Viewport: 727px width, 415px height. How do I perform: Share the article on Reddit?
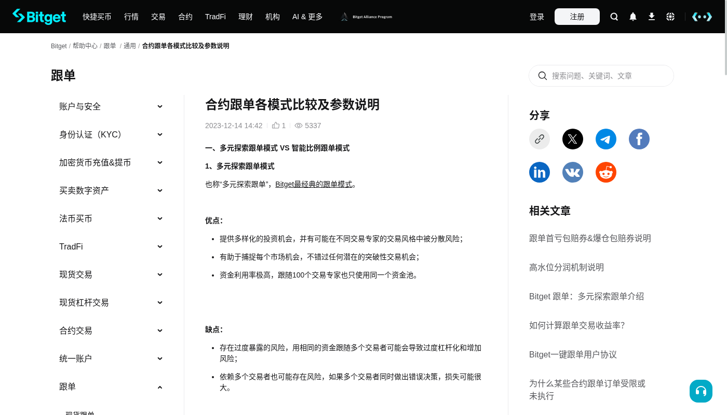point(606,172)
